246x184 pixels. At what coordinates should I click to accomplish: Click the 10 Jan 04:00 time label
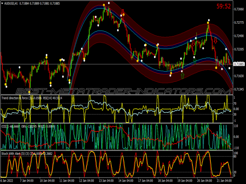(x=47, y=181)
